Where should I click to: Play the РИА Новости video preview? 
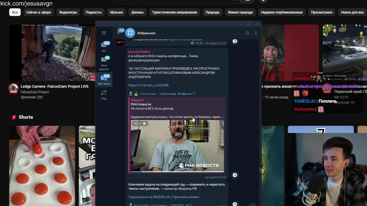[x=177, y=146]
